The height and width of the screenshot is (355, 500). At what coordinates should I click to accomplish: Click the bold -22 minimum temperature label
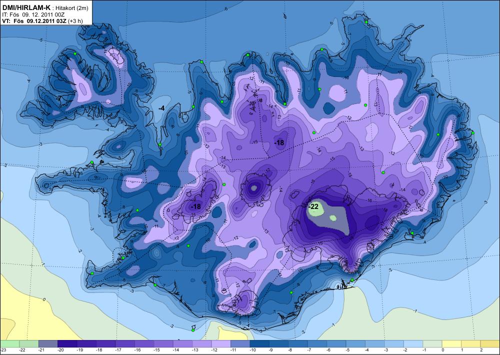[x=314, y=206]
